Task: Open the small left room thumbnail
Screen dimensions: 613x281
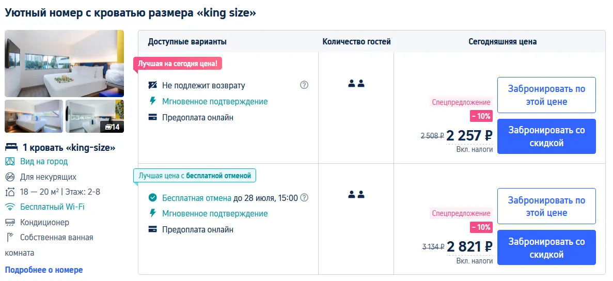Action: [x=34, y=116]
